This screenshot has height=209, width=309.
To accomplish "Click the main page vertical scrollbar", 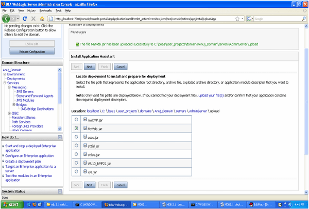I will point(306,102).
